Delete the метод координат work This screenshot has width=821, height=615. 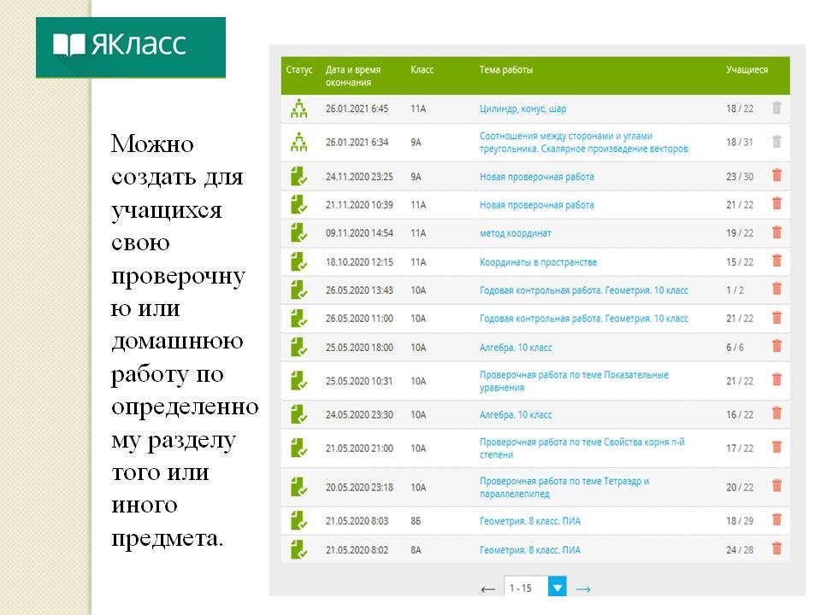pos(777,232)
